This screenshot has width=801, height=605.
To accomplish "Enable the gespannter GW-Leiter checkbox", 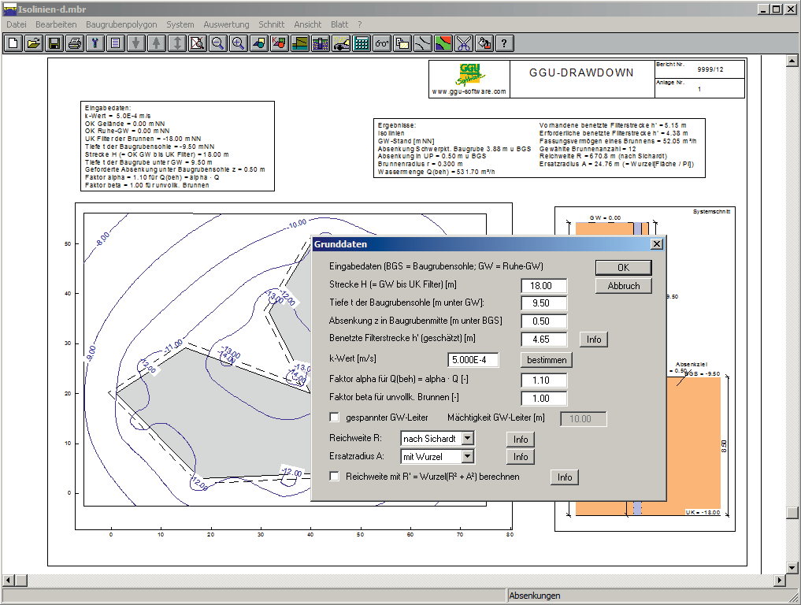I will tap(335, 418).
